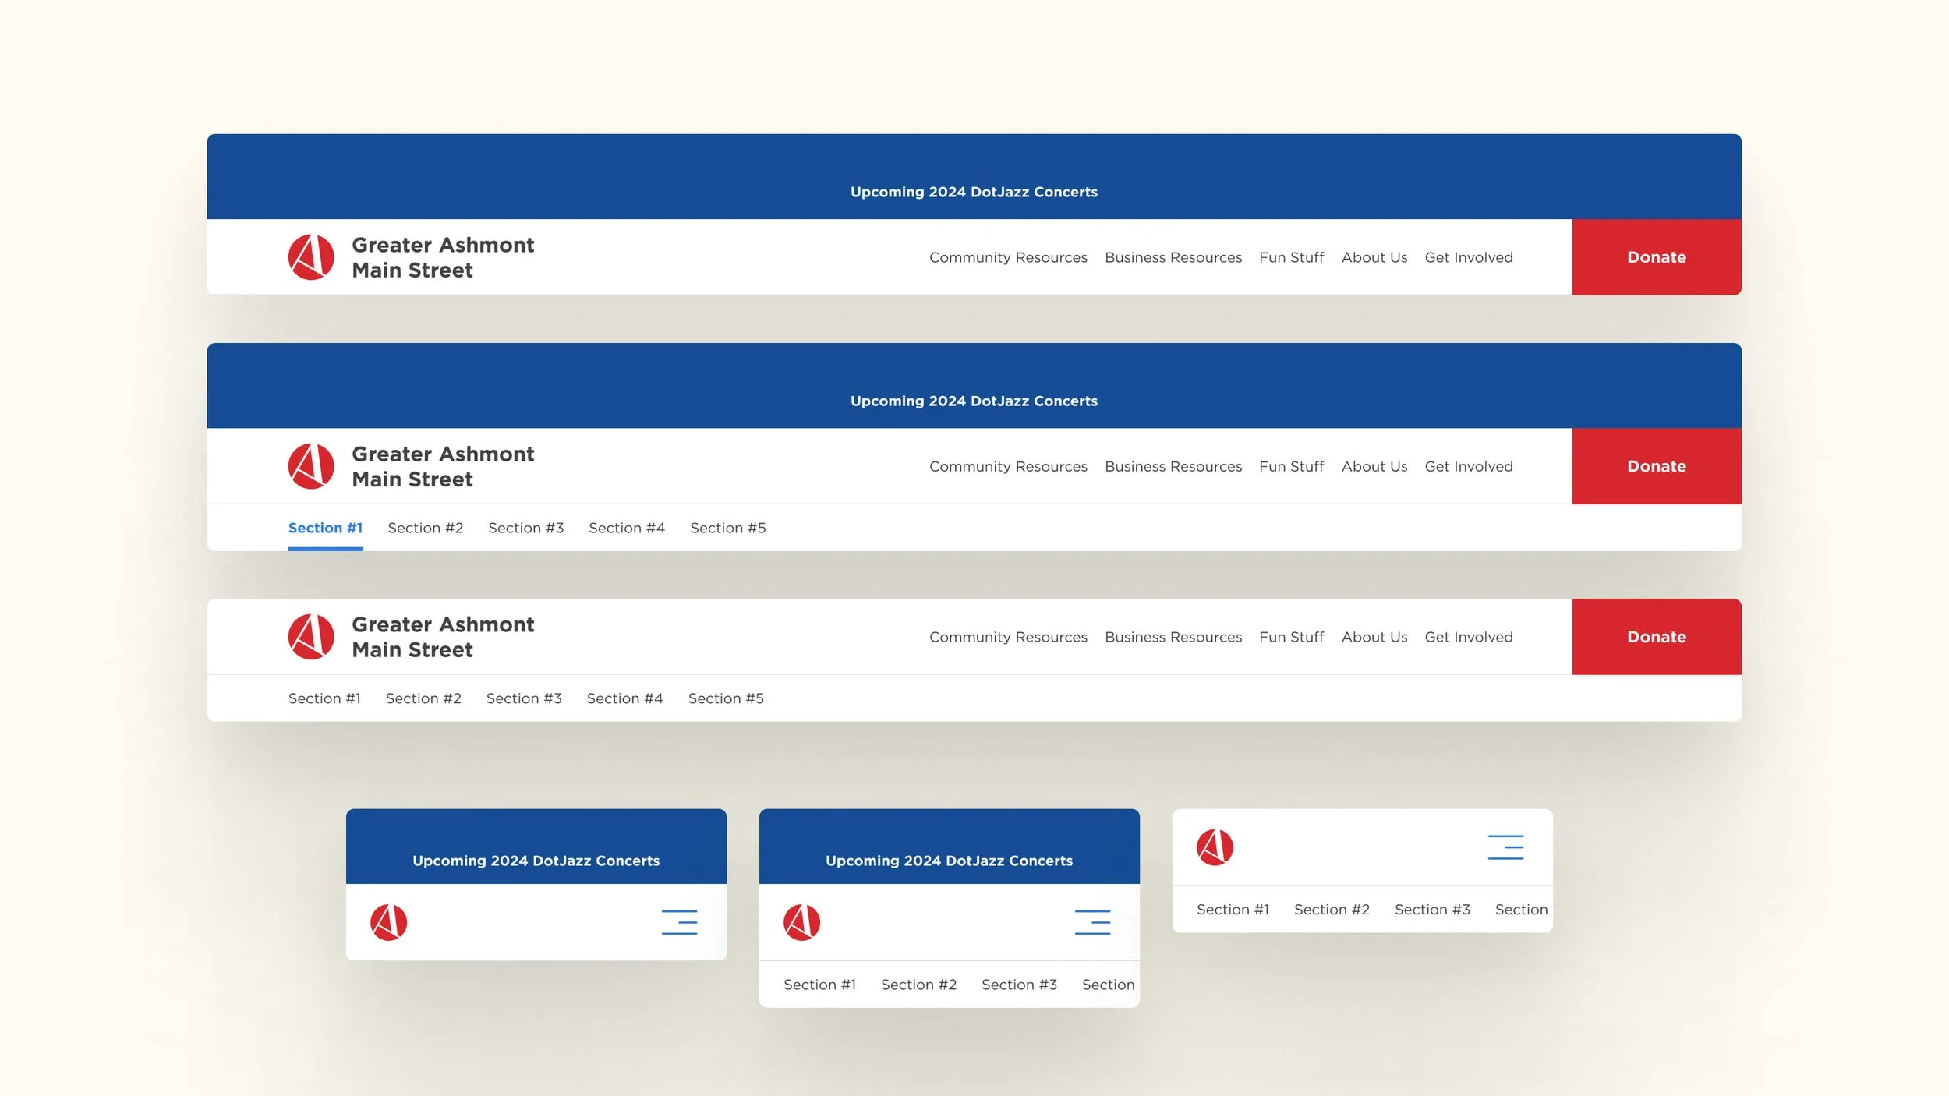This screenshot has width=1949, height=1096.
Task: Open Fun Stuff in third header
Action: (x=1292, y=637)
